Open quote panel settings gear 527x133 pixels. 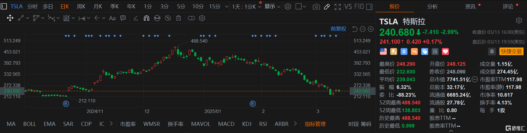tap(519, 20)
